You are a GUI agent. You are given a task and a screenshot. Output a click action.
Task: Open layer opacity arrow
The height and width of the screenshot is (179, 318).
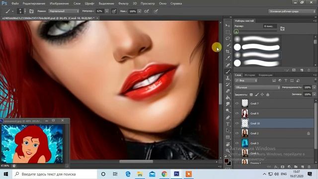pos(314,88)
